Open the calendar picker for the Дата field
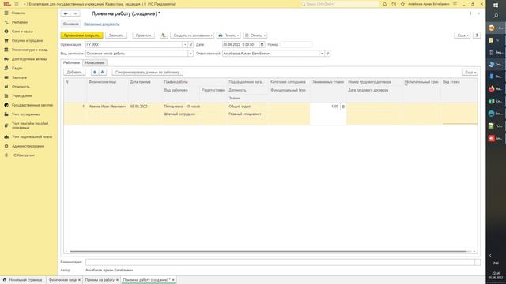 coord(262,45)
